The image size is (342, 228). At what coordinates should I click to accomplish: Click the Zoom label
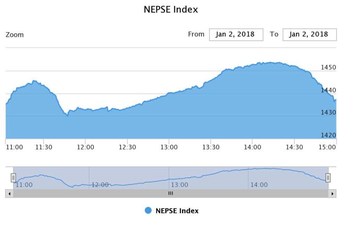pos(15,35)
